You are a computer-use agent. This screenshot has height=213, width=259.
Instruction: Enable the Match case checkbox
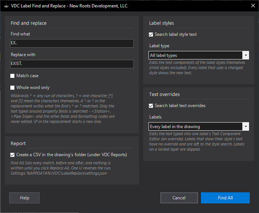13,76
